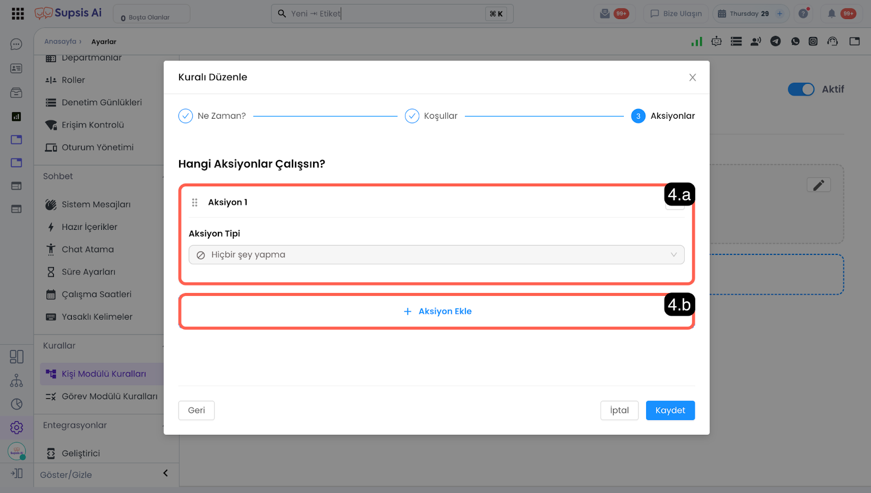Click the notification bell icon
Viewport: 871px width, 493px height.
click(831, 14)
